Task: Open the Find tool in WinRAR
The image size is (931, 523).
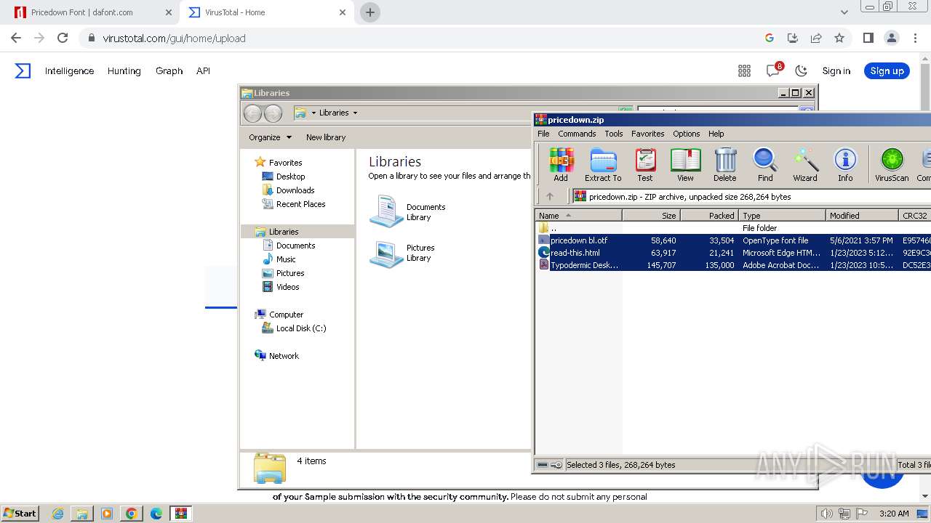Action: tap(765, 164)
